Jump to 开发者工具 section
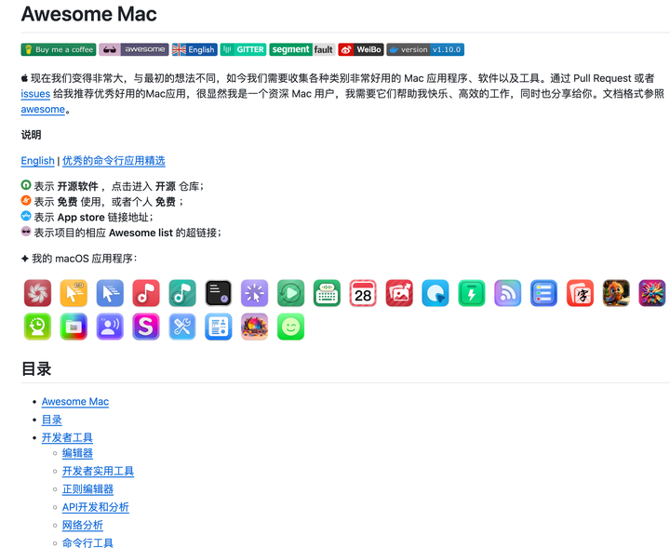The image size is (670, 548). [x=67, y=437]
